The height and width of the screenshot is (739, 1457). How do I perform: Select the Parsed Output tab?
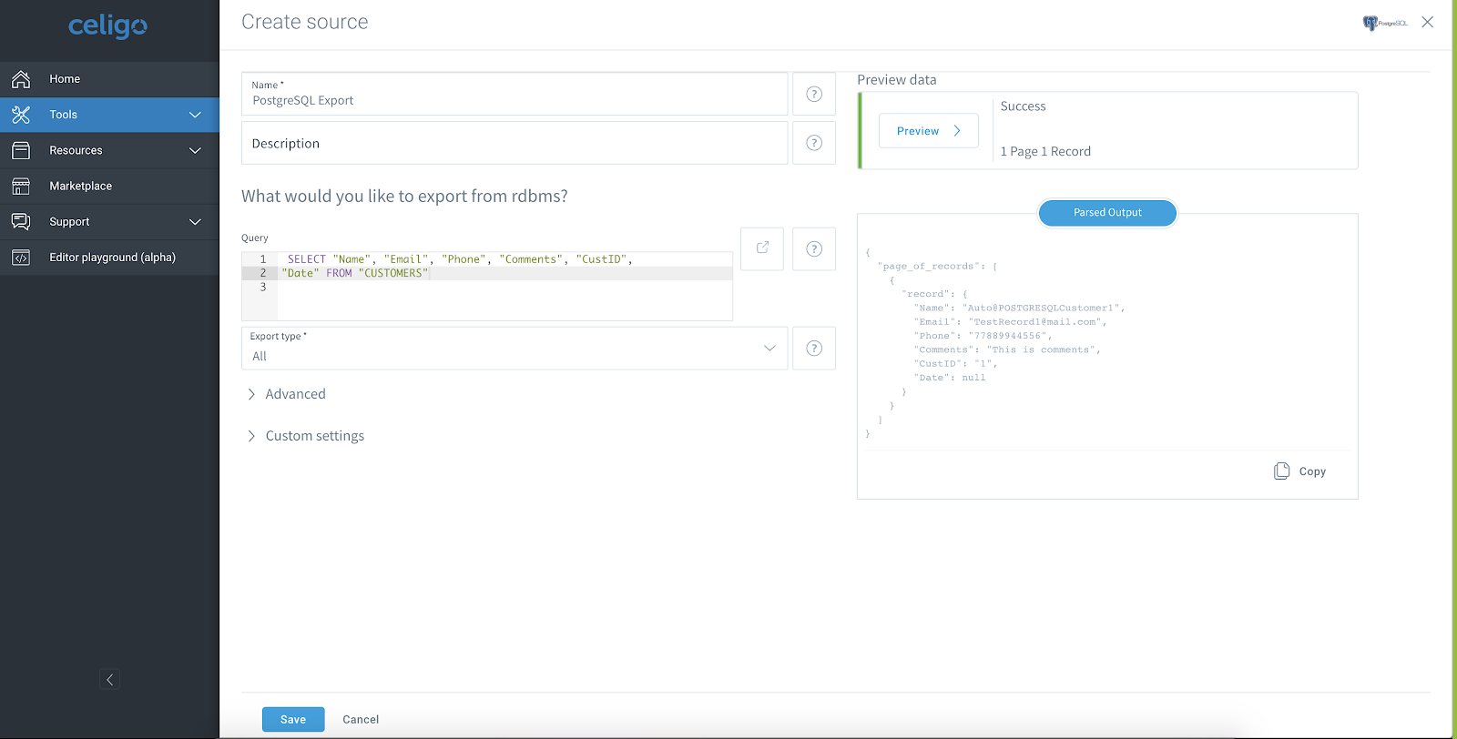[x=1107, y=213]
